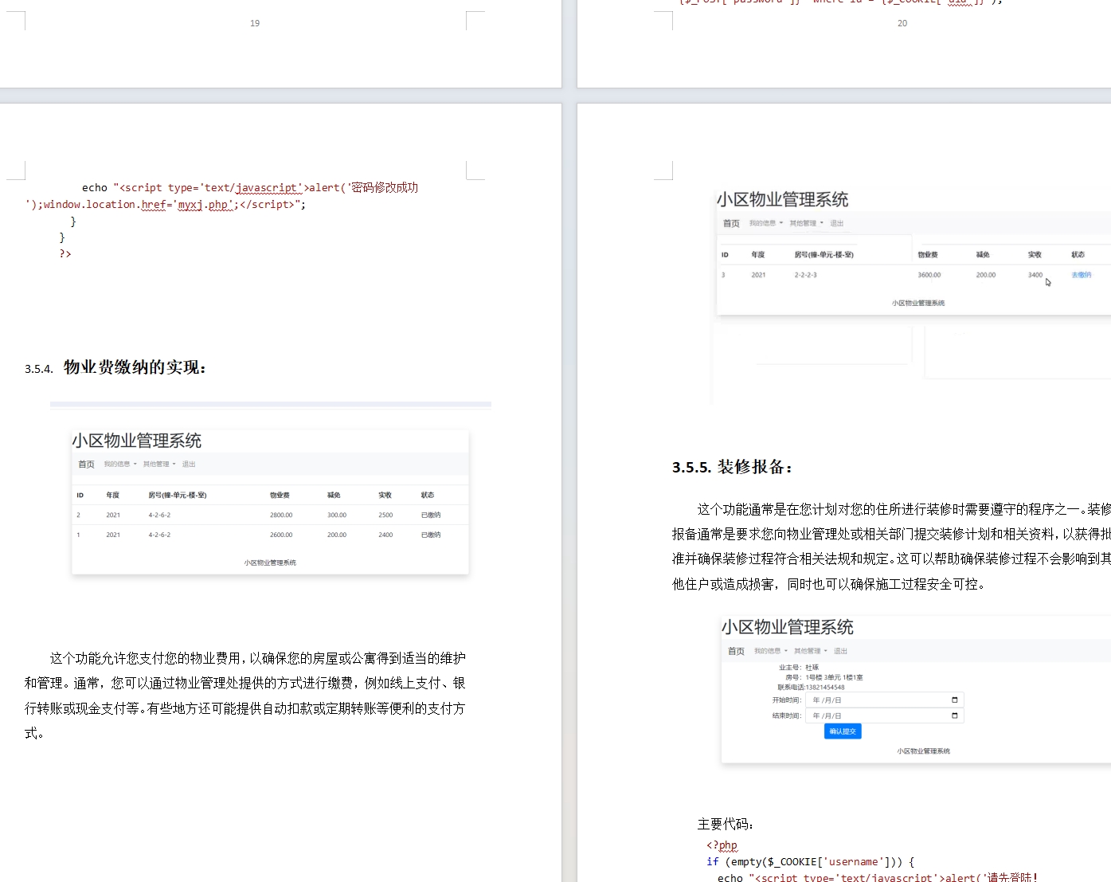Click the 已缴纳 status in the 2800.00 row
Viewport: 1111px width, 882px height.
[x=431, y=515]
